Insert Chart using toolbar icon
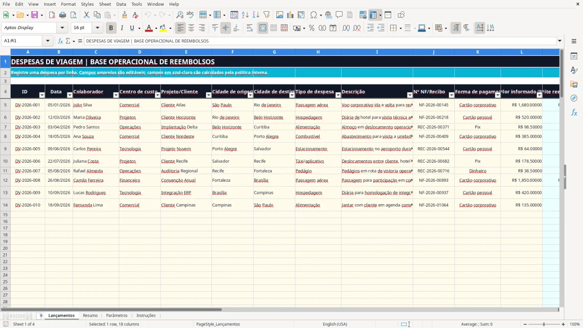The width and height of the screenshot is (583, 328). coord(291,15)
